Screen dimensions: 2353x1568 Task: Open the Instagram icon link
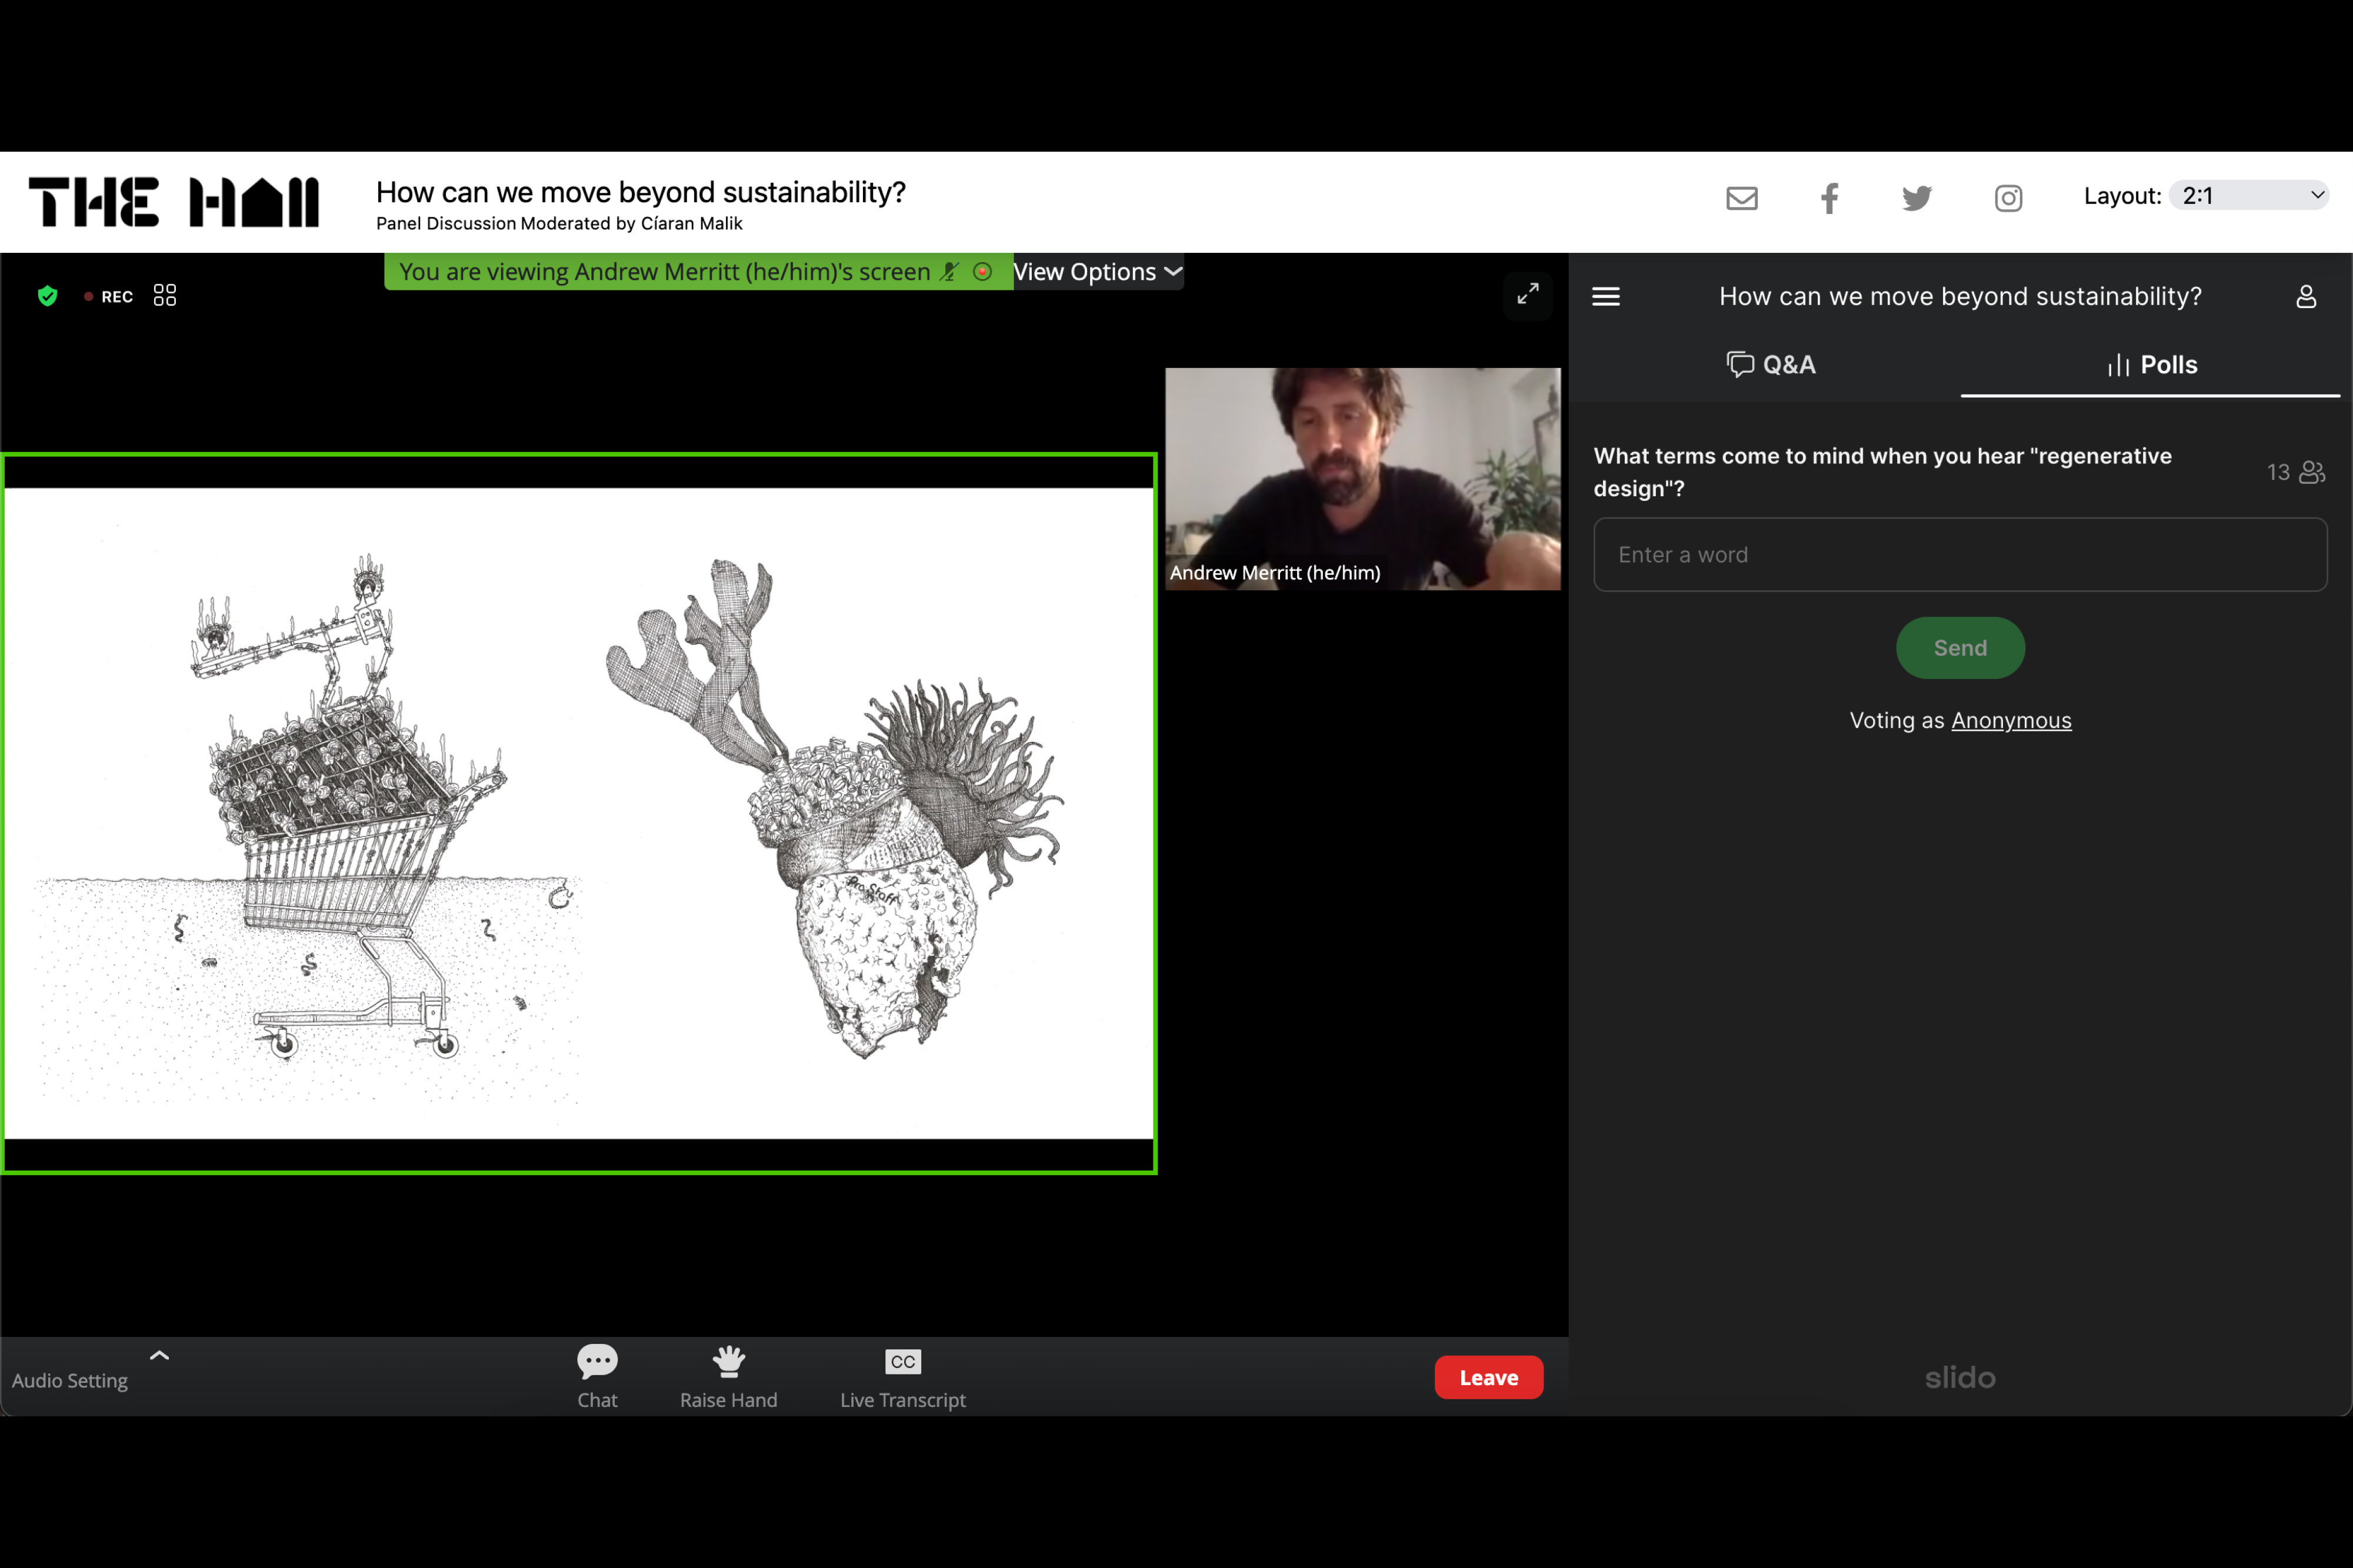point(2008,198)
